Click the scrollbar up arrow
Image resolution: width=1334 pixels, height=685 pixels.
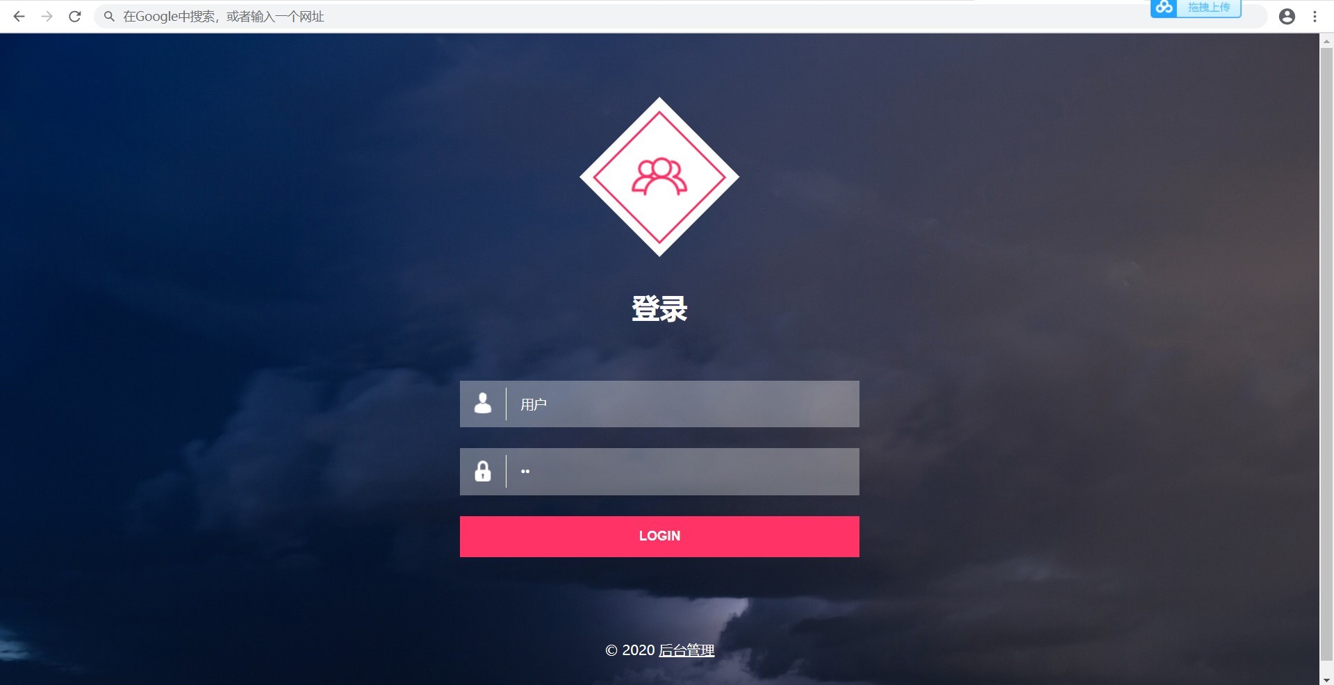click(x=1326, y=41)
